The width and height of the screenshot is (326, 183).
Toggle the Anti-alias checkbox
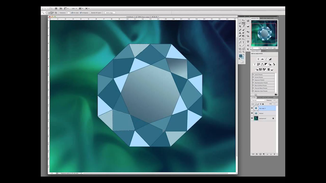(72, 12)
